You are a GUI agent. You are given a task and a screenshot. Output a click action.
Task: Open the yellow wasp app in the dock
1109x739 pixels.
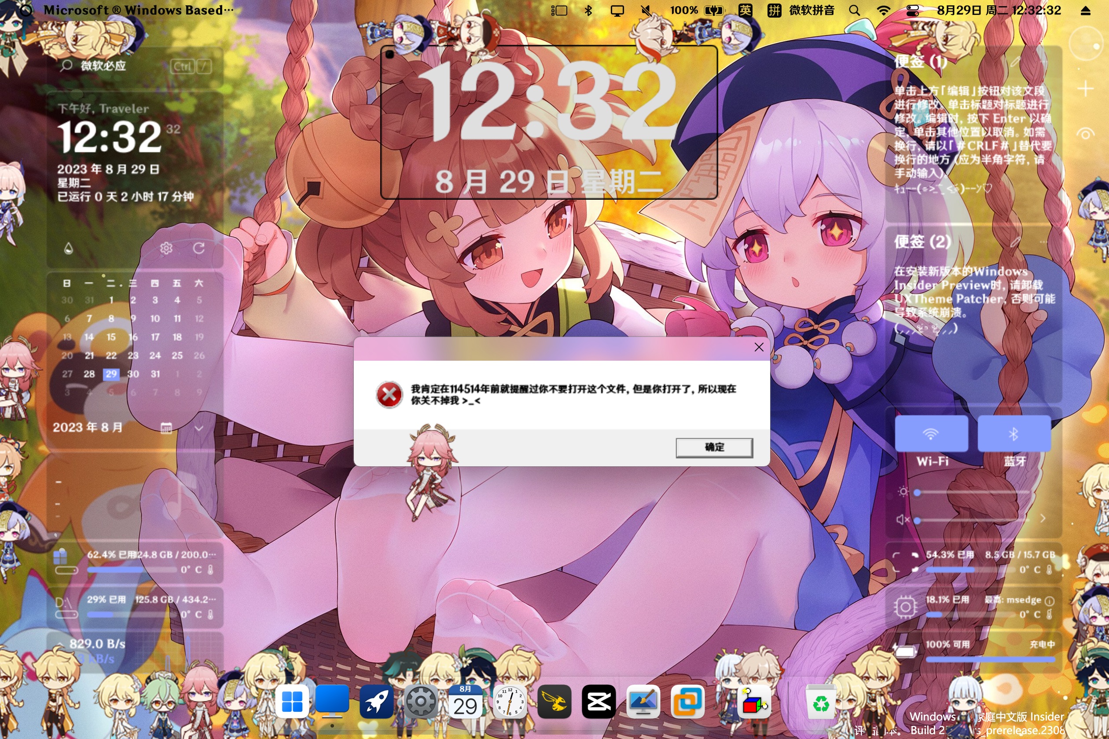point(554,702)
